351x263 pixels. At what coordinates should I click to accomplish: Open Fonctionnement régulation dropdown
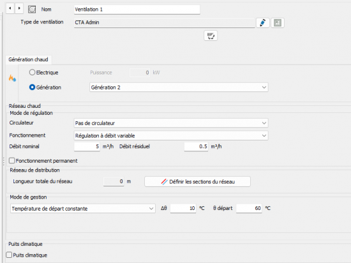click(x=171, y=135)
